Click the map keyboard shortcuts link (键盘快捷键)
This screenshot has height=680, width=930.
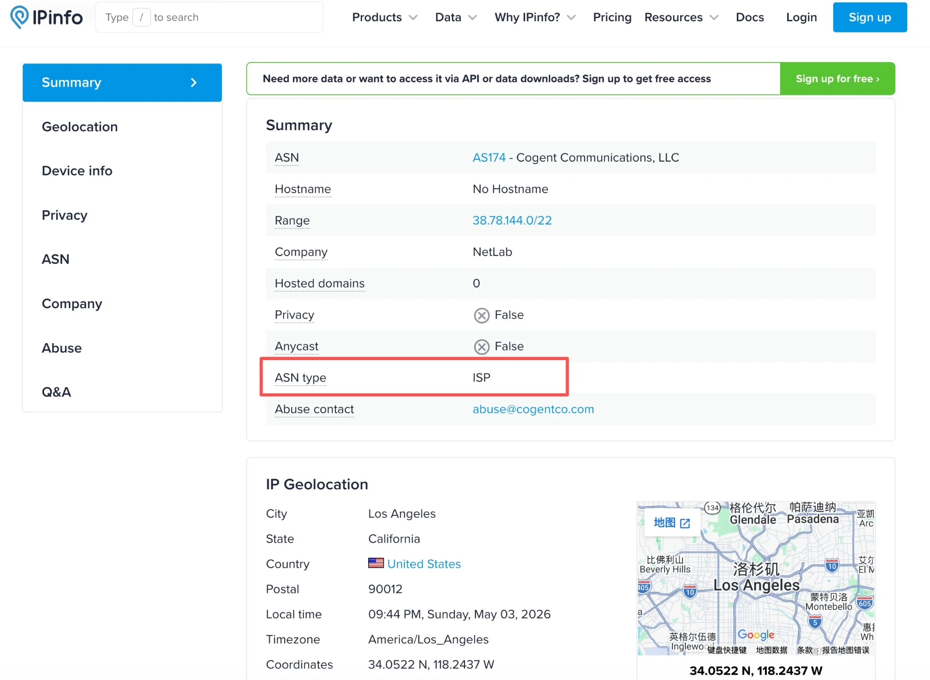point(727,650)
